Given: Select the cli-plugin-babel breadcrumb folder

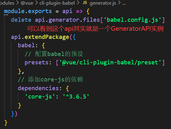Looking at the screenshot, I should (57, 3).
